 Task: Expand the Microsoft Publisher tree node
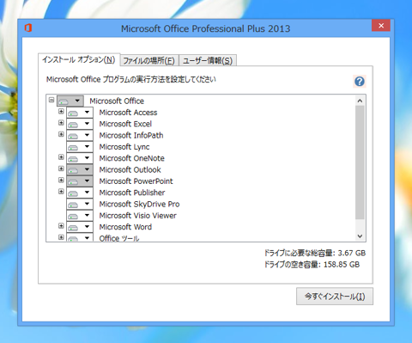click(x=61, y=192)
